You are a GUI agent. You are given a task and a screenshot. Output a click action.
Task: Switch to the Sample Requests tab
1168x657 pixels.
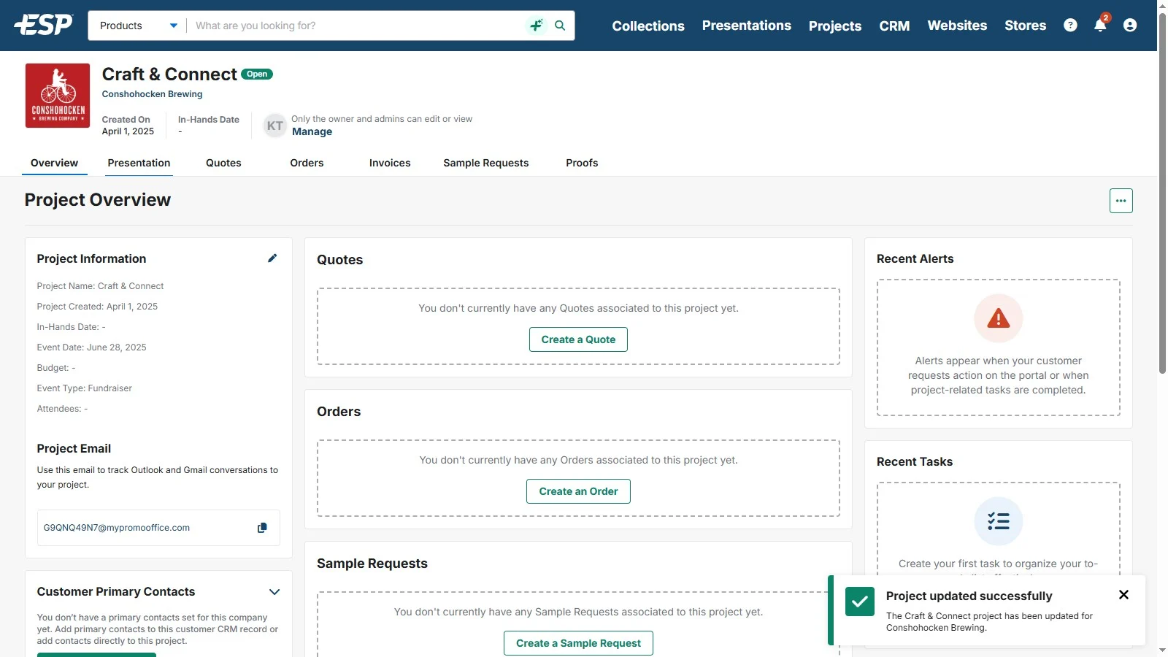coord(486,163)
